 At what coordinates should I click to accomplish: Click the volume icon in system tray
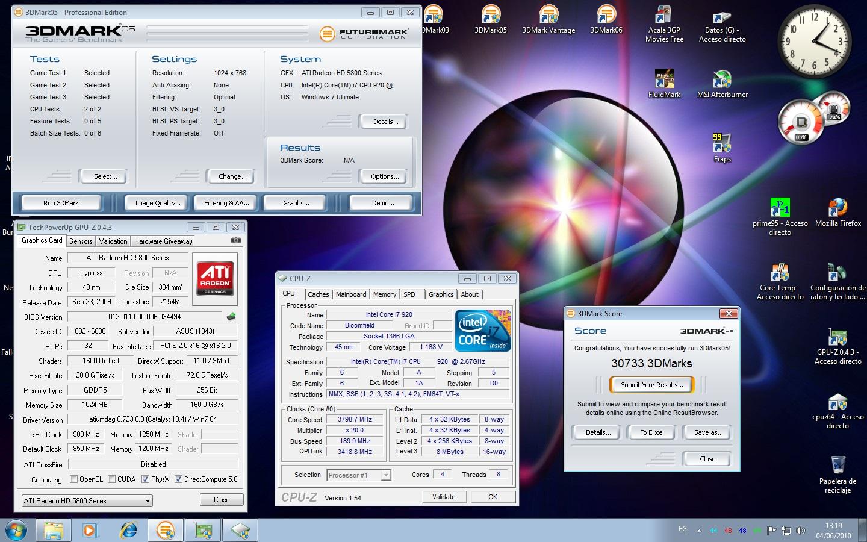click(800, 531)
